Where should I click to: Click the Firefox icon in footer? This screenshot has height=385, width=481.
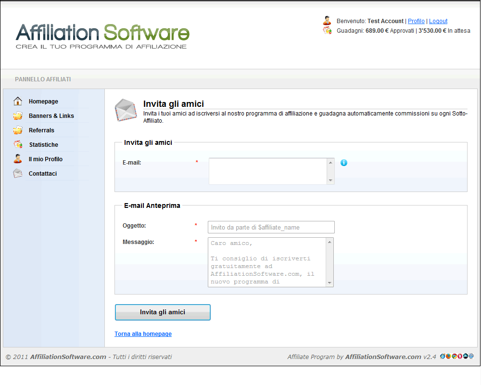(x=448, y=356)
